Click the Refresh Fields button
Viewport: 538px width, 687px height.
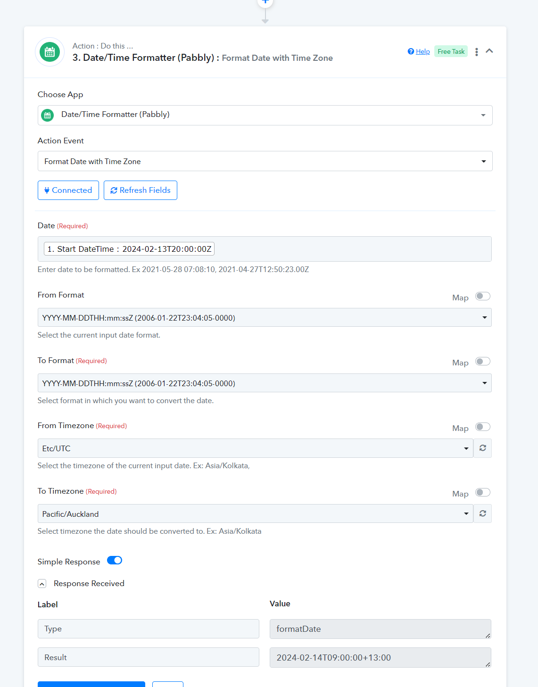click(141, 190)
